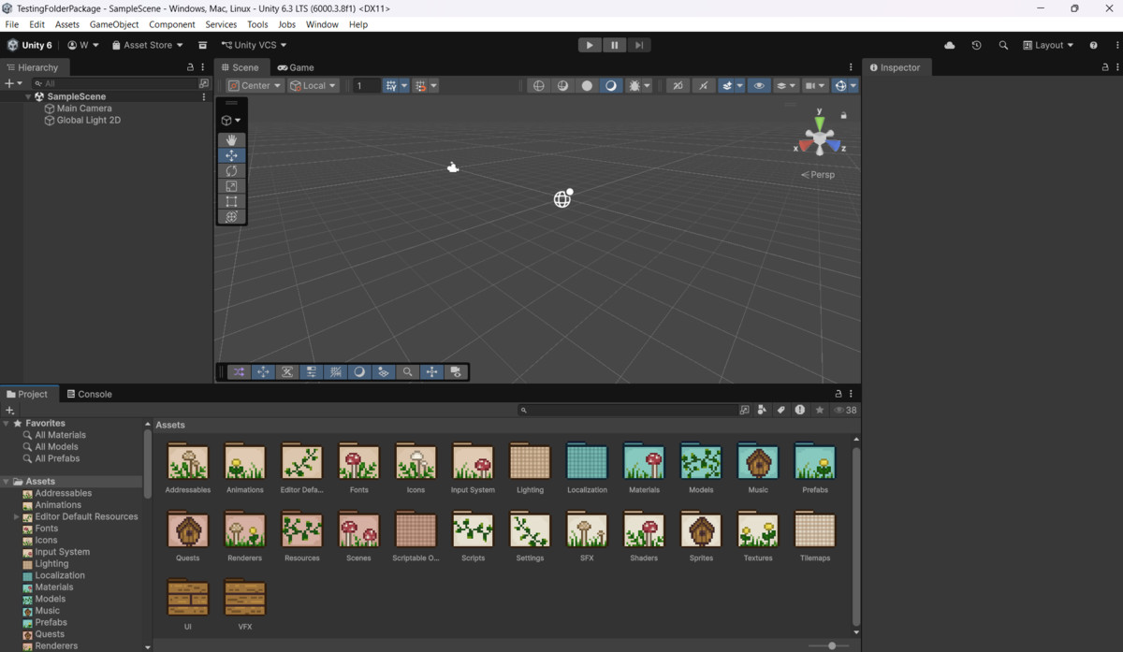Select the Rect tool
This screenshot has width=1123, height=652.
coord(231,201)
